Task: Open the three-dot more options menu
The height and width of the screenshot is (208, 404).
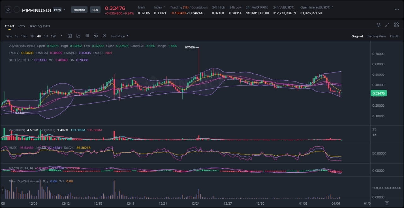Action: coord(397,9)
